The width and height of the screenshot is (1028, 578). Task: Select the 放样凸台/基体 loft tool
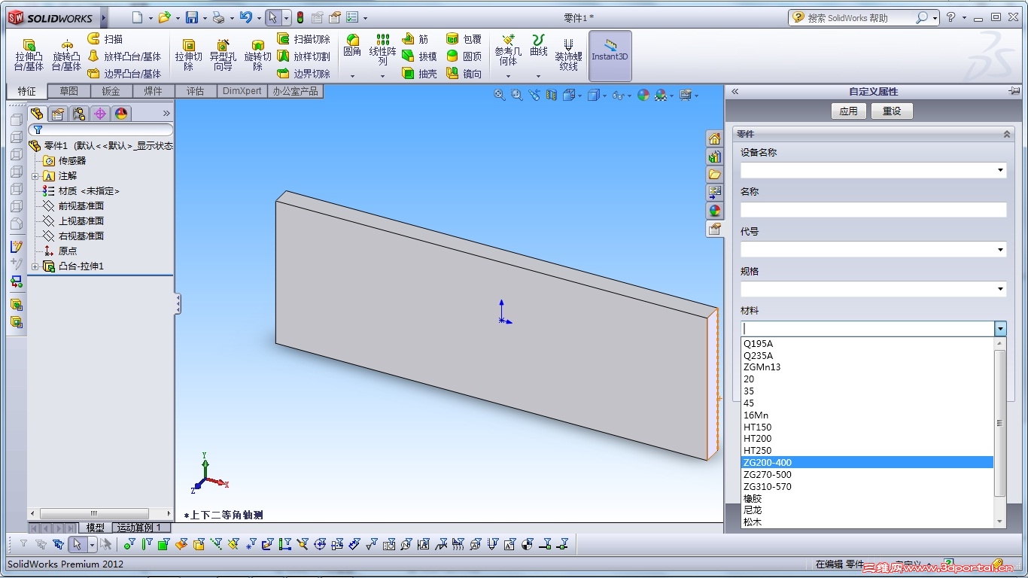coord(124,56)
